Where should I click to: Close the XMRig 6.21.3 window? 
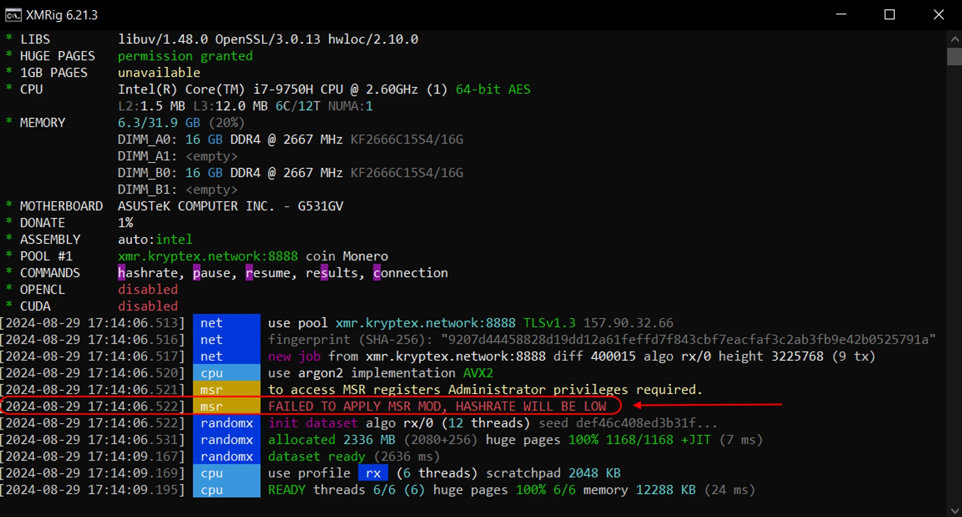point(938,15)
